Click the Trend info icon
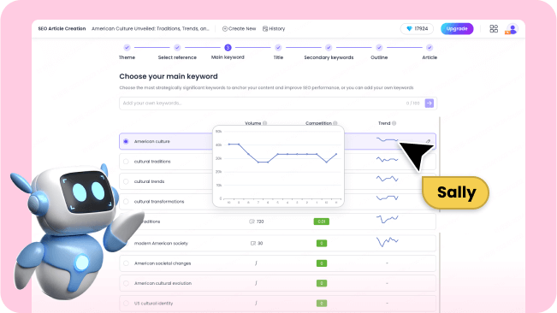This screenshot has height=313, width=557. click(394, 123)
